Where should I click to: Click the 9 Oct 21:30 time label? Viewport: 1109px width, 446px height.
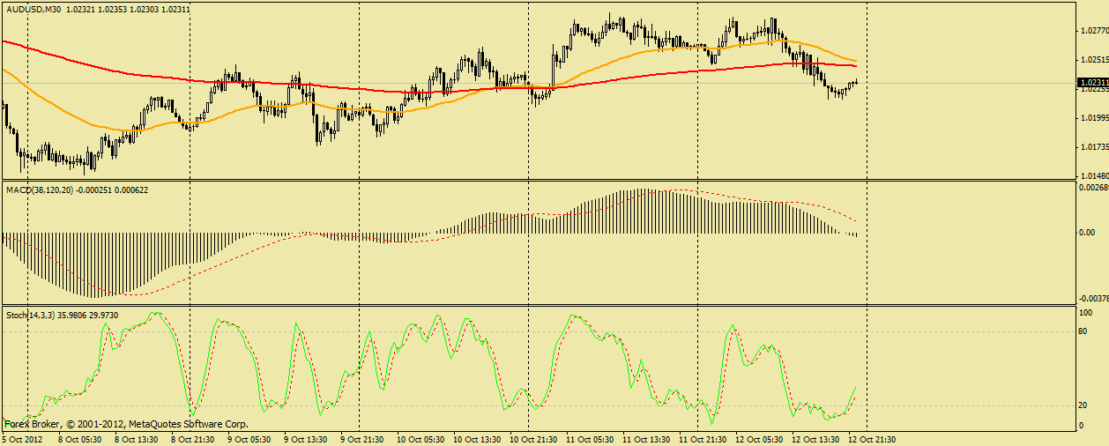click(x=361, y=438)
